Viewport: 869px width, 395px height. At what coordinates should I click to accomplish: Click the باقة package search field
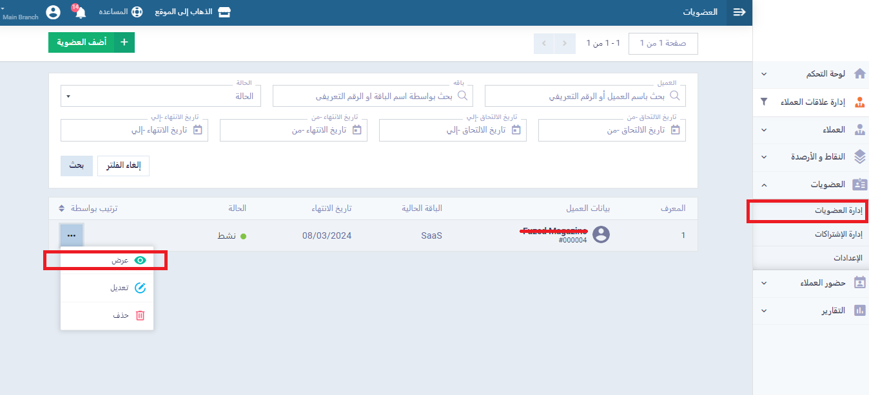click(x=373, y=96)
